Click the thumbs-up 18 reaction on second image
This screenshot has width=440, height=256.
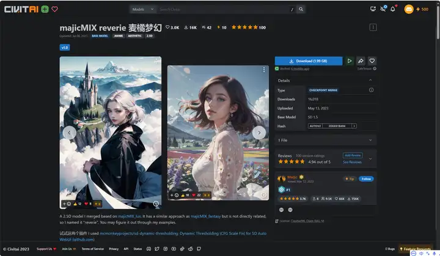click(185, 195)
